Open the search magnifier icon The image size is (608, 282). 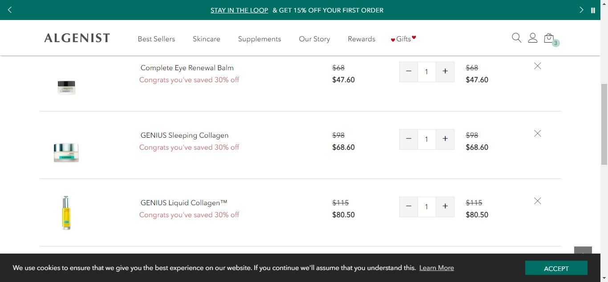(516, 38)
